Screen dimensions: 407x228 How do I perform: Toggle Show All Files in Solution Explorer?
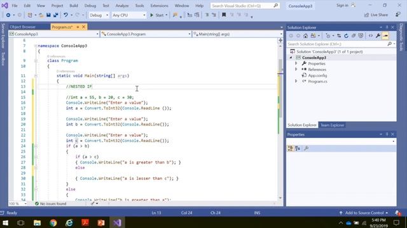tap(361, 35)
